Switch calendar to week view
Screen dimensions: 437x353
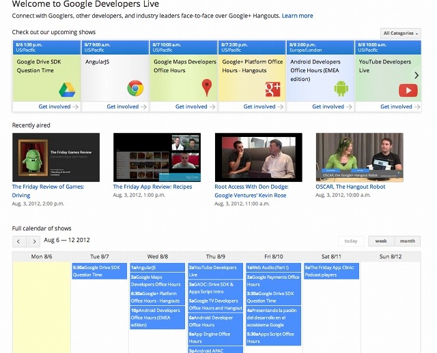tap(381, 241)
